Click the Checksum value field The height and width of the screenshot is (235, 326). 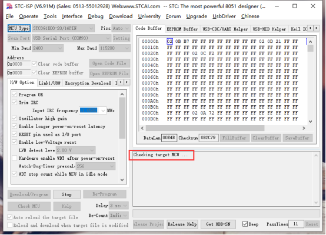208,138
